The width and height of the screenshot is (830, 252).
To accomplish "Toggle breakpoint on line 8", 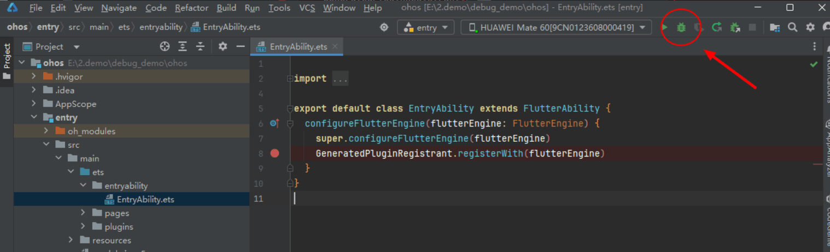I will pyautogui.click(x=275, y=153).
